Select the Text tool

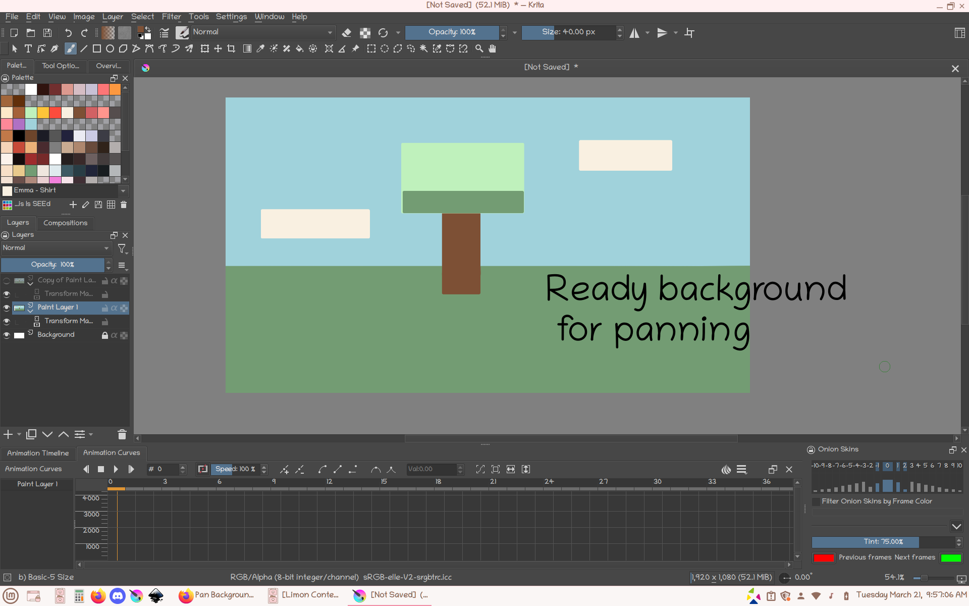pos(28,49)
